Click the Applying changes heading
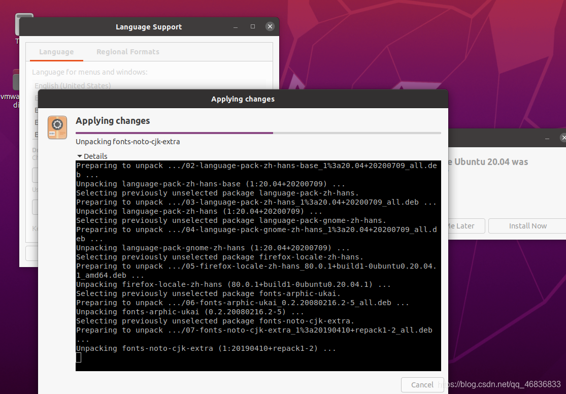 [113, 121]
